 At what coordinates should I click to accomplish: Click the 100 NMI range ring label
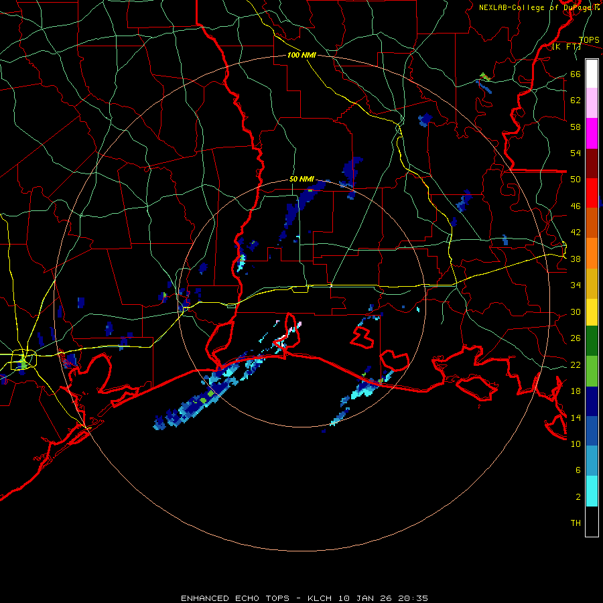point(301,55)
